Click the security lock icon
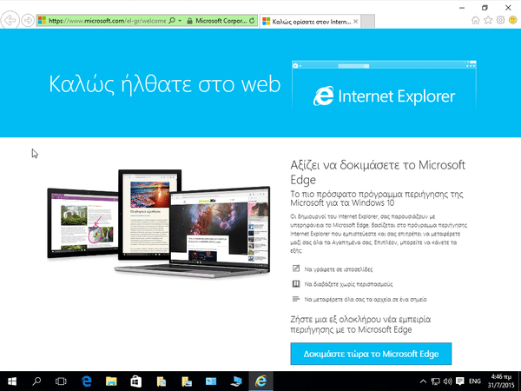 (189, 21)
